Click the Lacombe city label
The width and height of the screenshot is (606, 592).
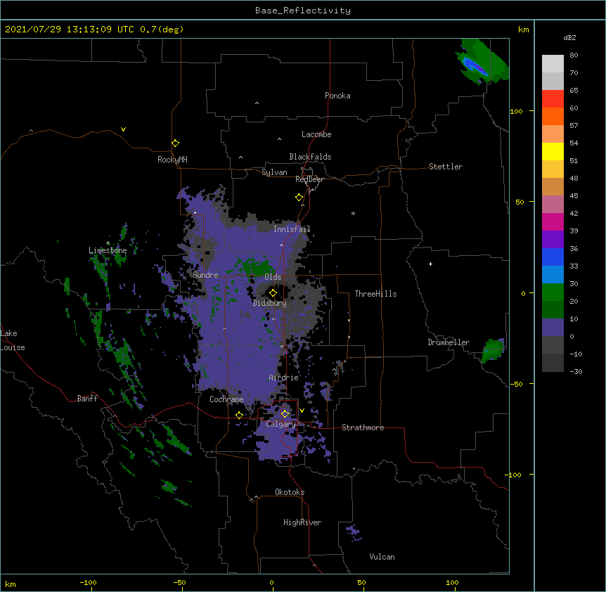pyautogui.click(x=316, y=134)
